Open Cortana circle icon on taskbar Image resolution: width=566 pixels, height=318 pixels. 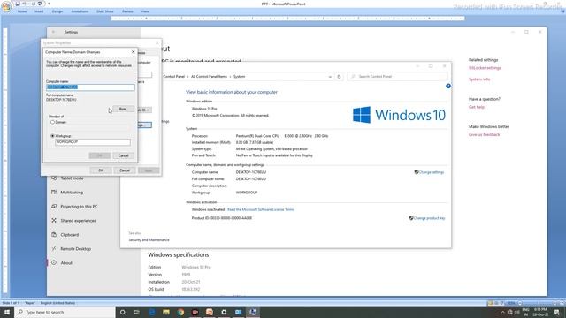click(x=122, y=312)
